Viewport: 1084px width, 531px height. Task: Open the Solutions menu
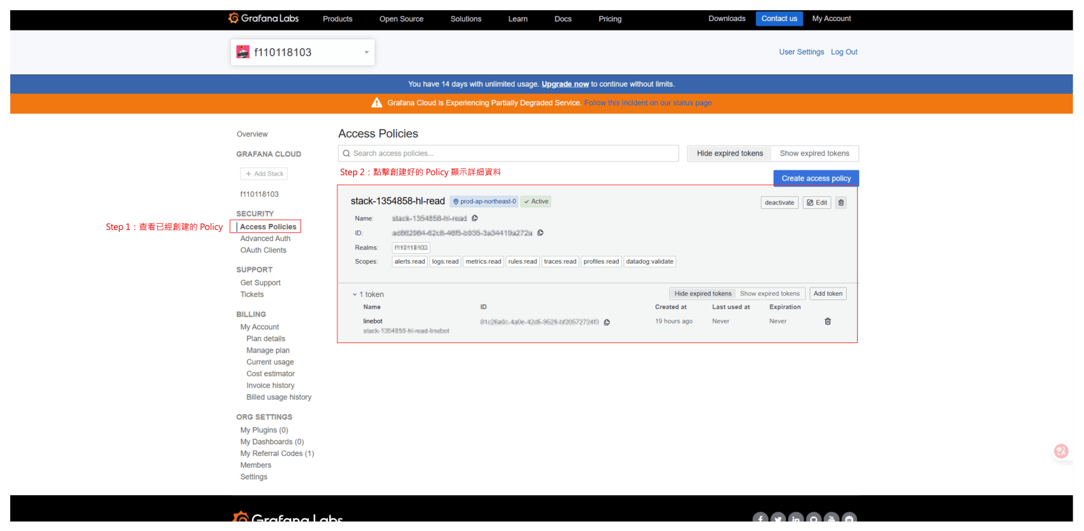(x=466, y=19)
